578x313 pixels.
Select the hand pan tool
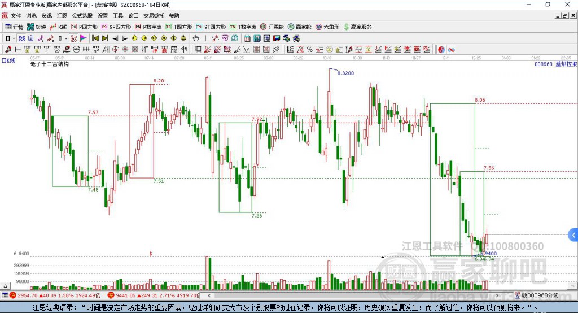(x=196, y=38)
